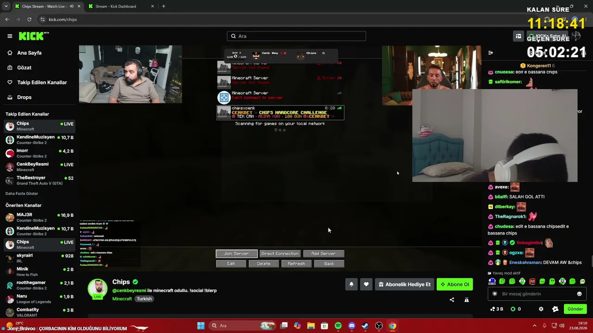The height and width of the screenshot is (333, 593).
Task: Toggle follow heart for Chips
Action: [x=366, y=284]
